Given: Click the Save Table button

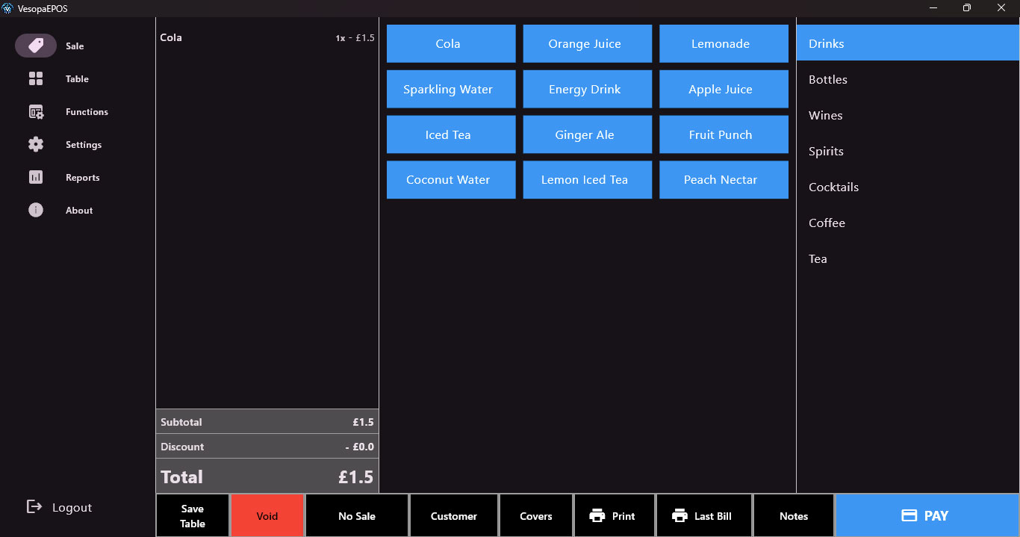Looking at the screenshot, I should 193,515.
